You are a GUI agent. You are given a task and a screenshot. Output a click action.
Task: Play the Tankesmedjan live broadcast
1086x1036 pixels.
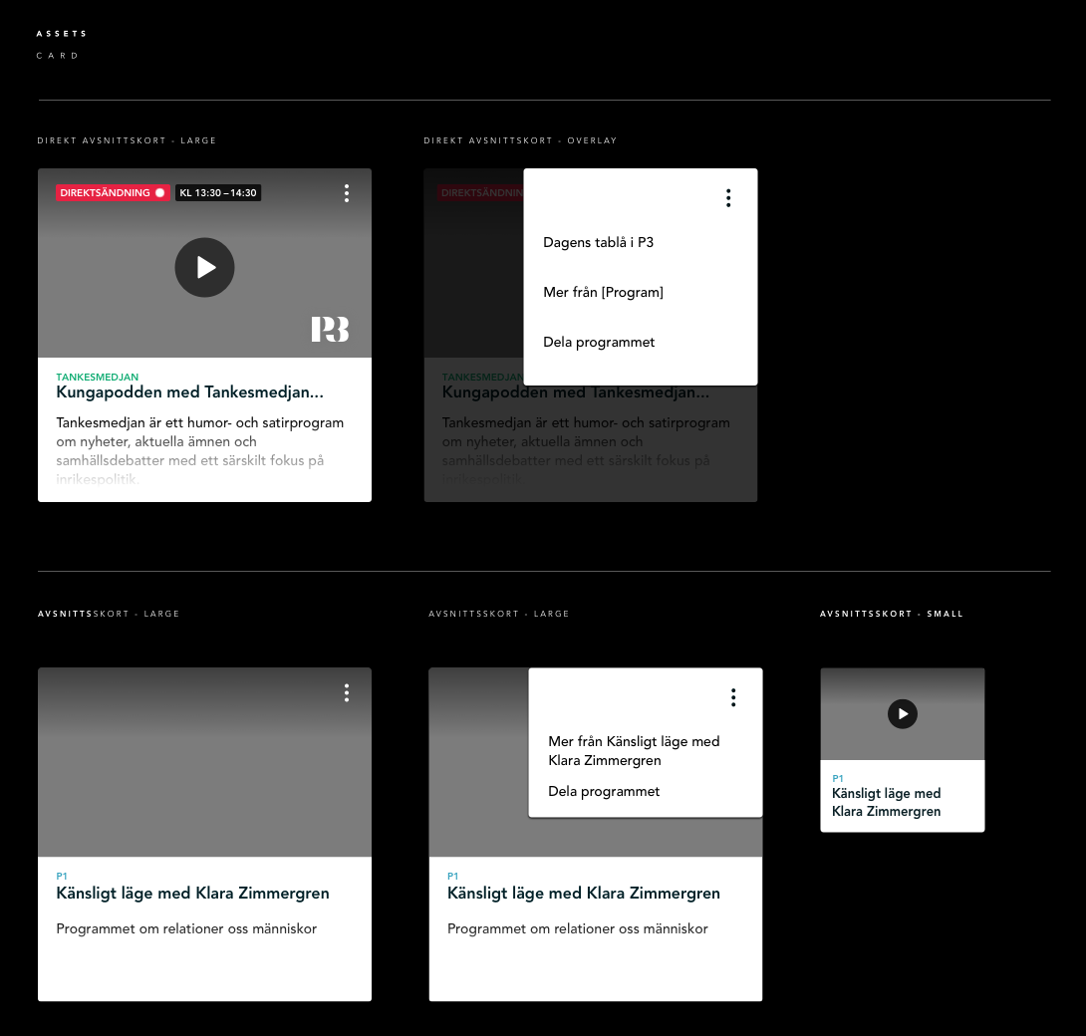(x=204, y=267)
